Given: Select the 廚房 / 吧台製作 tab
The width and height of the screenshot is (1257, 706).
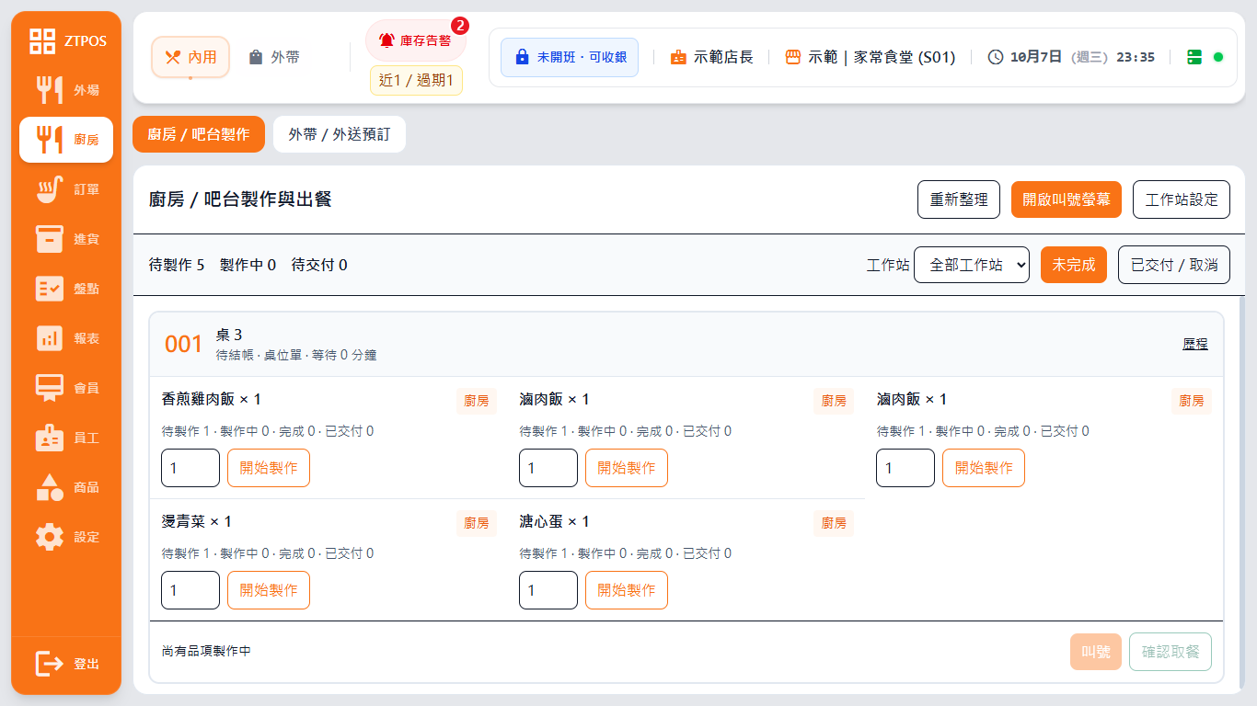Looking at the screenshot, I should click(199, 134).
